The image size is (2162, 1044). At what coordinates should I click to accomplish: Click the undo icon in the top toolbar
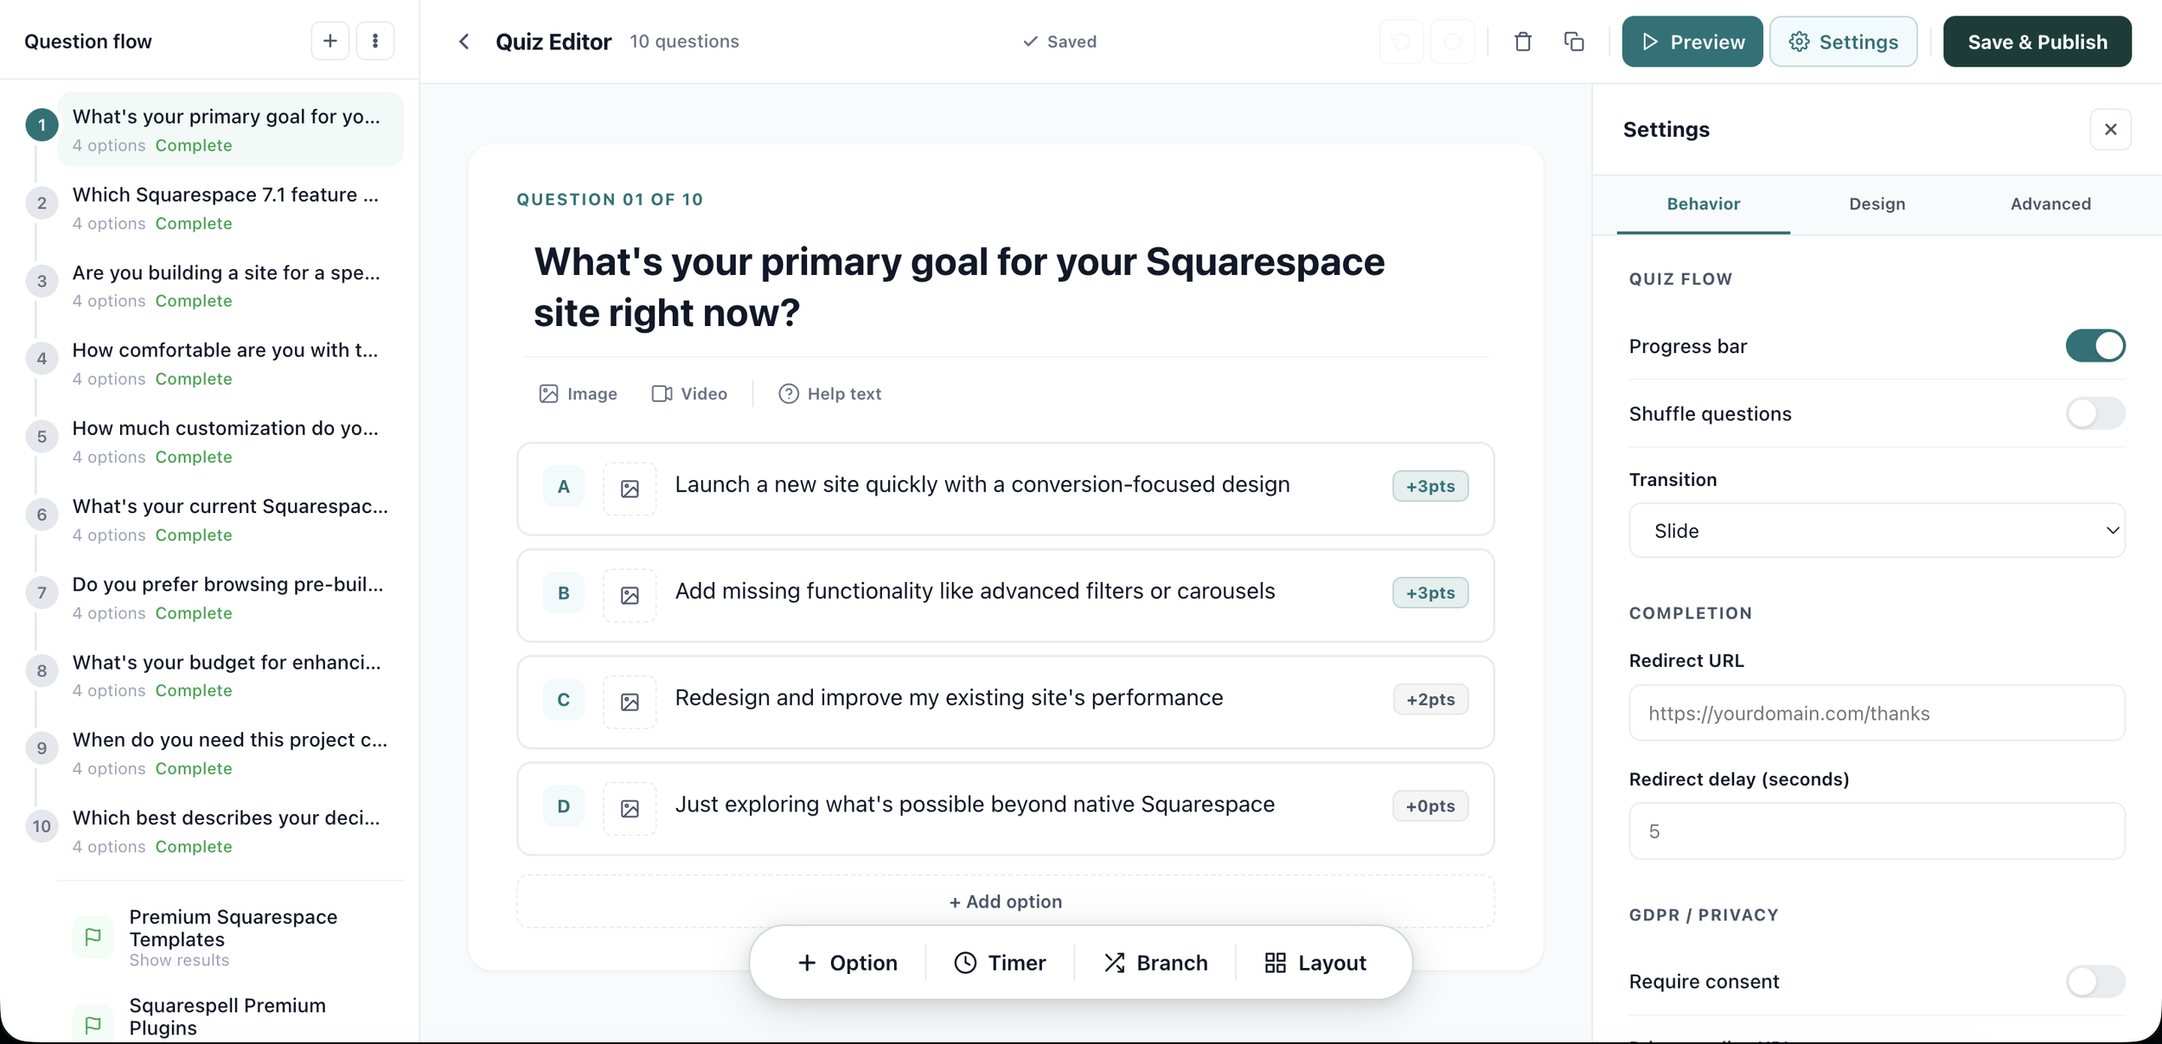(1401, 42)
